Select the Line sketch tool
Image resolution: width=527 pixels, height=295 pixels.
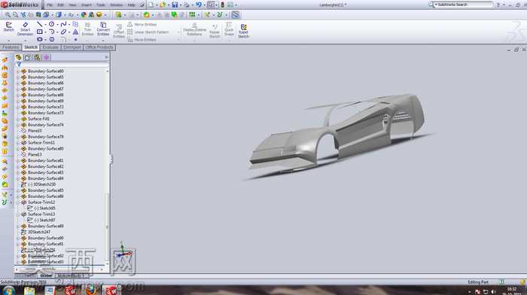point(40,24)
